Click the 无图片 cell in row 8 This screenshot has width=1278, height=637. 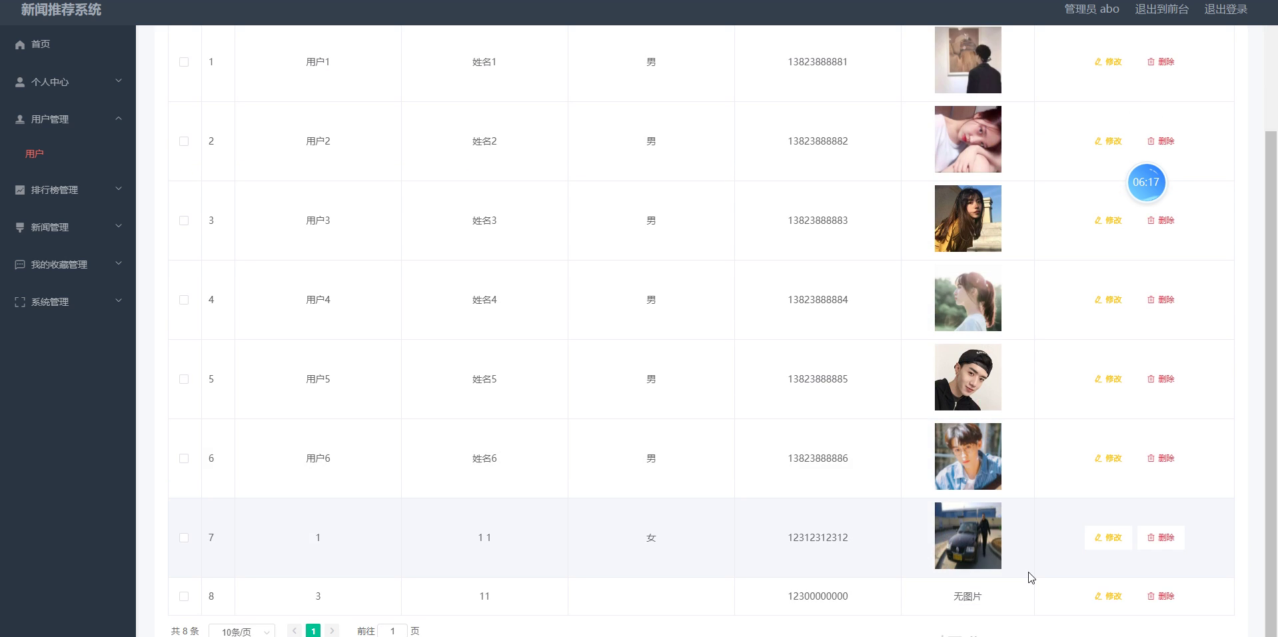pyautogui.click(x=967, y=596)
